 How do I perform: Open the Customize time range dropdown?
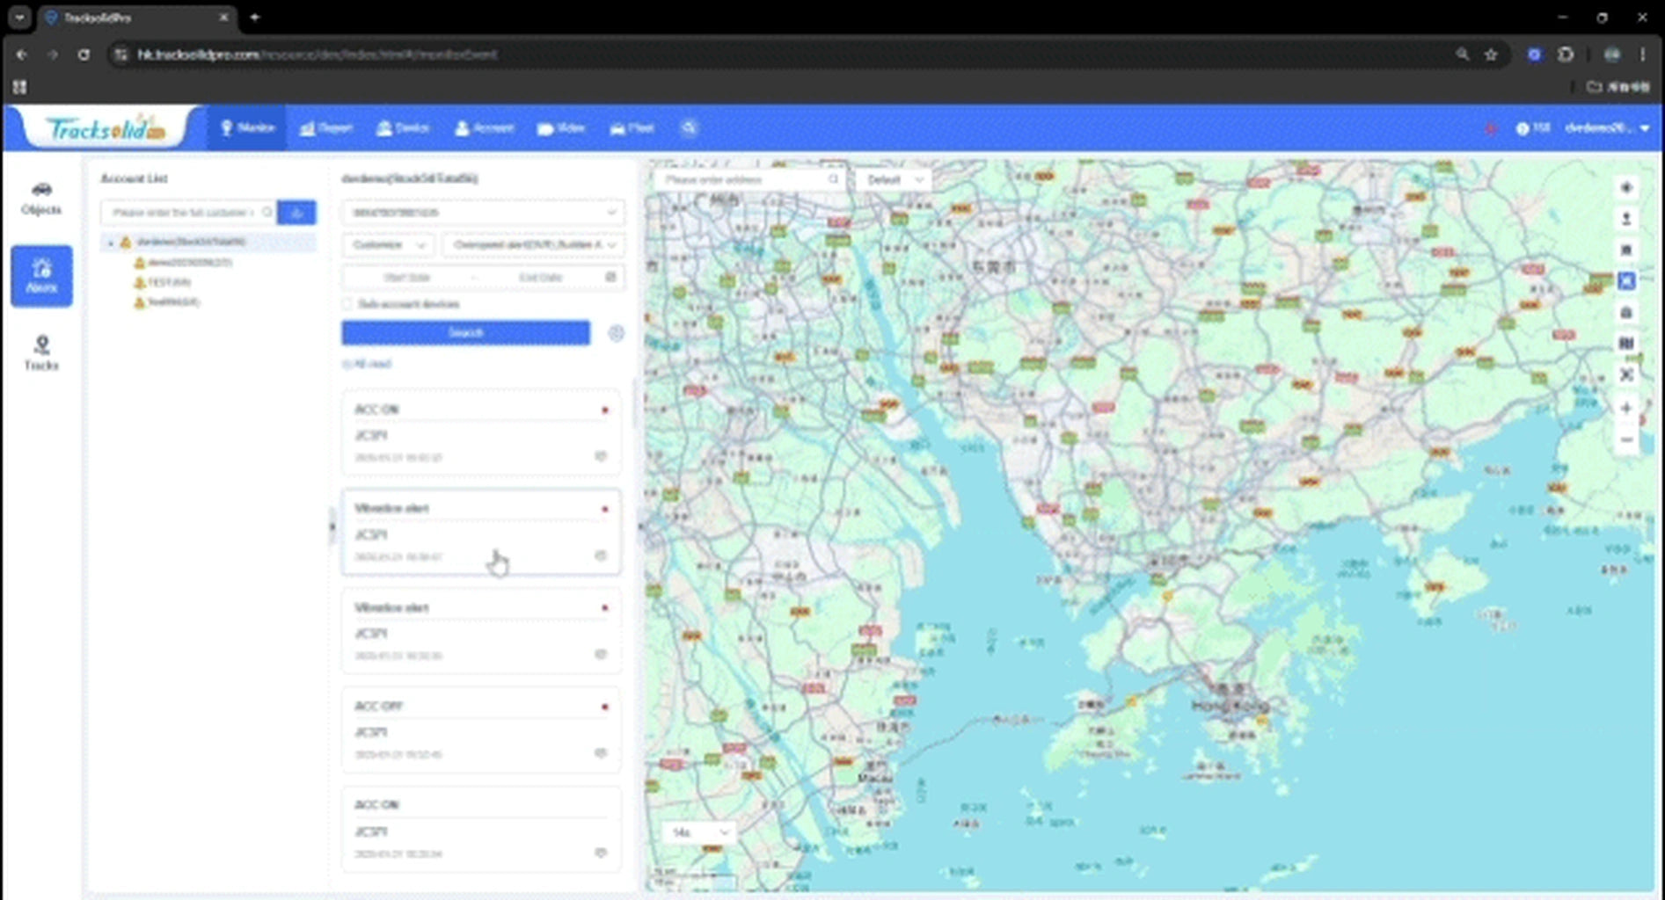(x=387, y=244)
